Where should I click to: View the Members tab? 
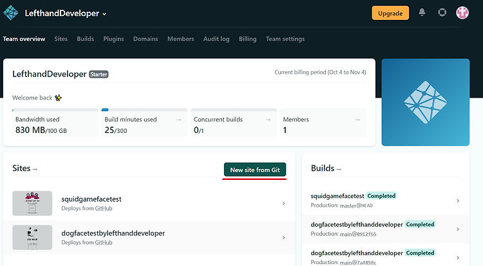click(x=180, y=39)
